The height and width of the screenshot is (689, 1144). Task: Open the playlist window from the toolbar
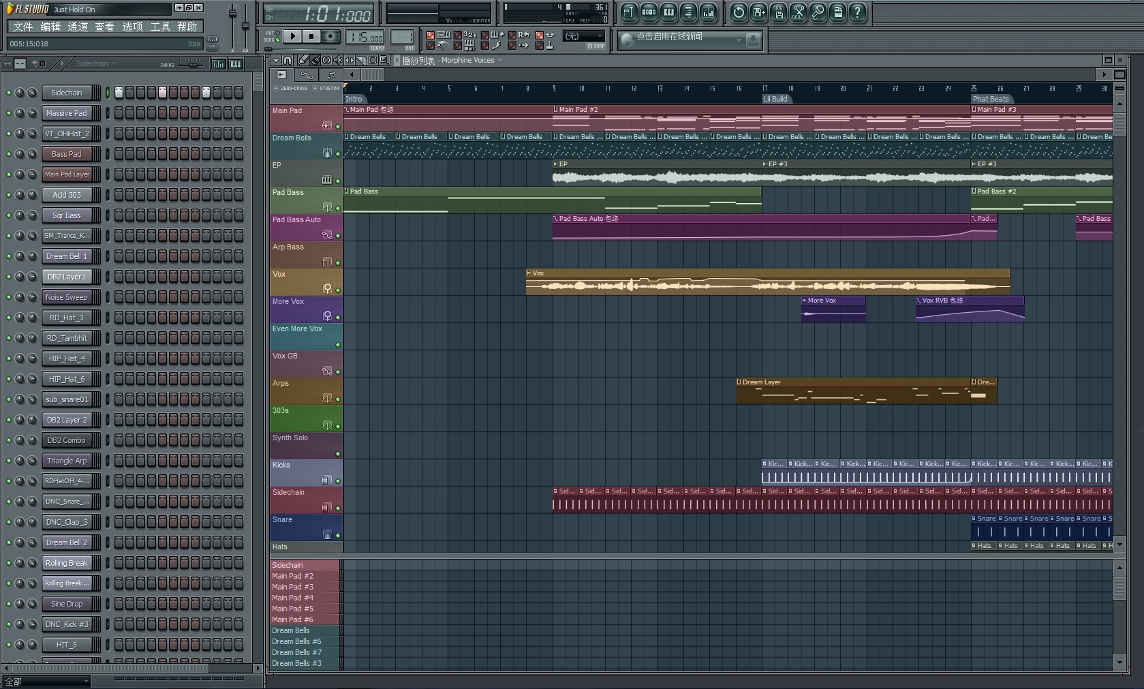(x=629, y=12)
